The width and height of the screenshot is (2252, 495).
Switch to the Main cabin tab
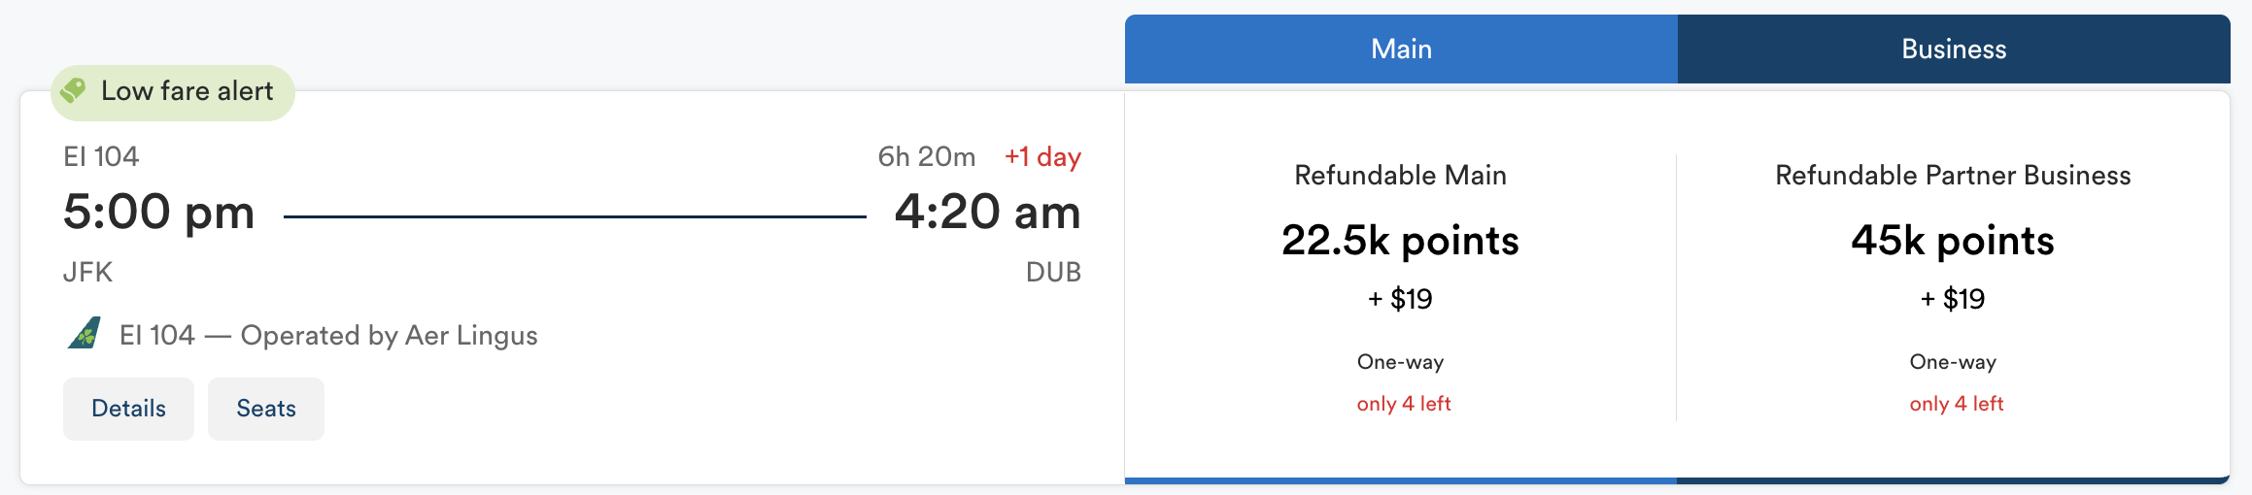point(1401,49)
